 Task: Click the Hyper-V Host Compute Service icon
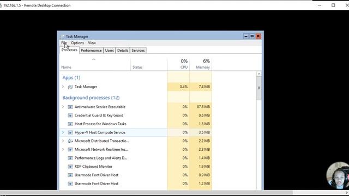[70, 132]
